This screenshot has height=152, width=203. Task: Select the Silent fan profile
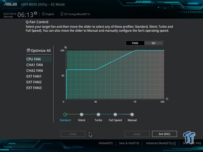82,114
